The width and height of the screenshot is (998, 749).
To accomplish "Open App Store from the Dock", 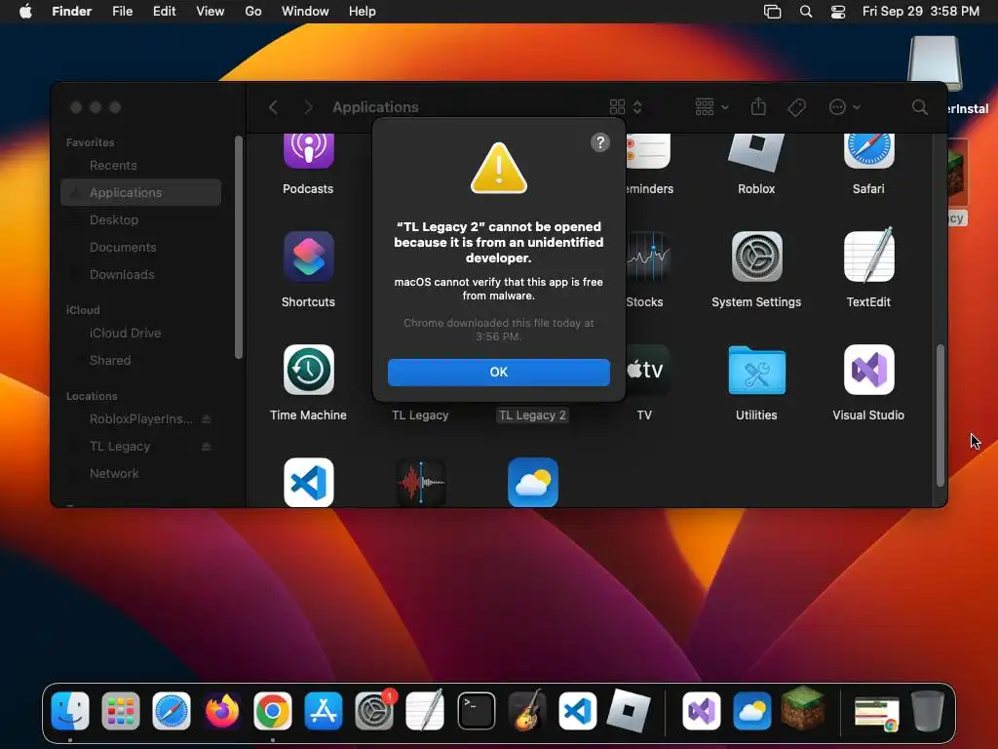I will pos(324,711).
